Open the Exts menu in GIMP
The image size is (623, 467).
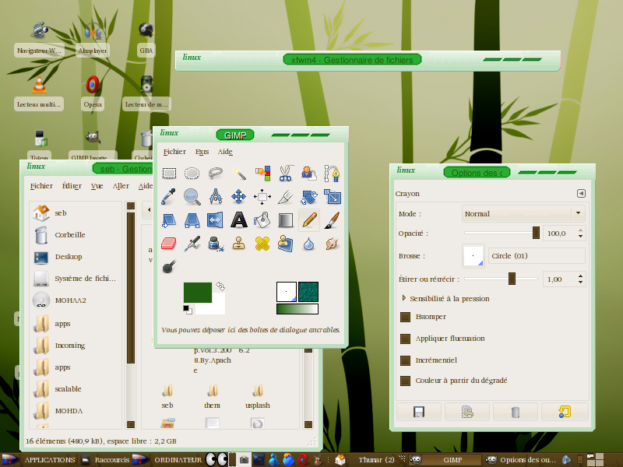click(202, 152)
